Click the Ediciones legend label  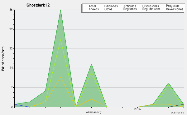point(111,6)
